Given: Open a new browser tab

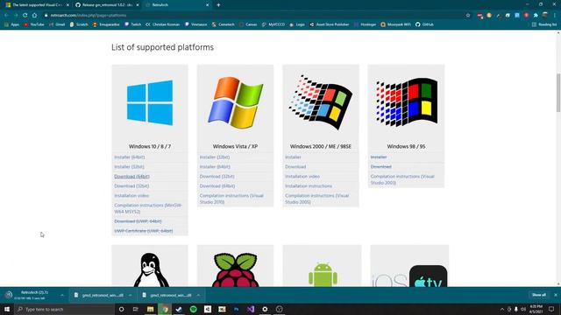Looking at the screenshot, I should [x=218, y=5].
